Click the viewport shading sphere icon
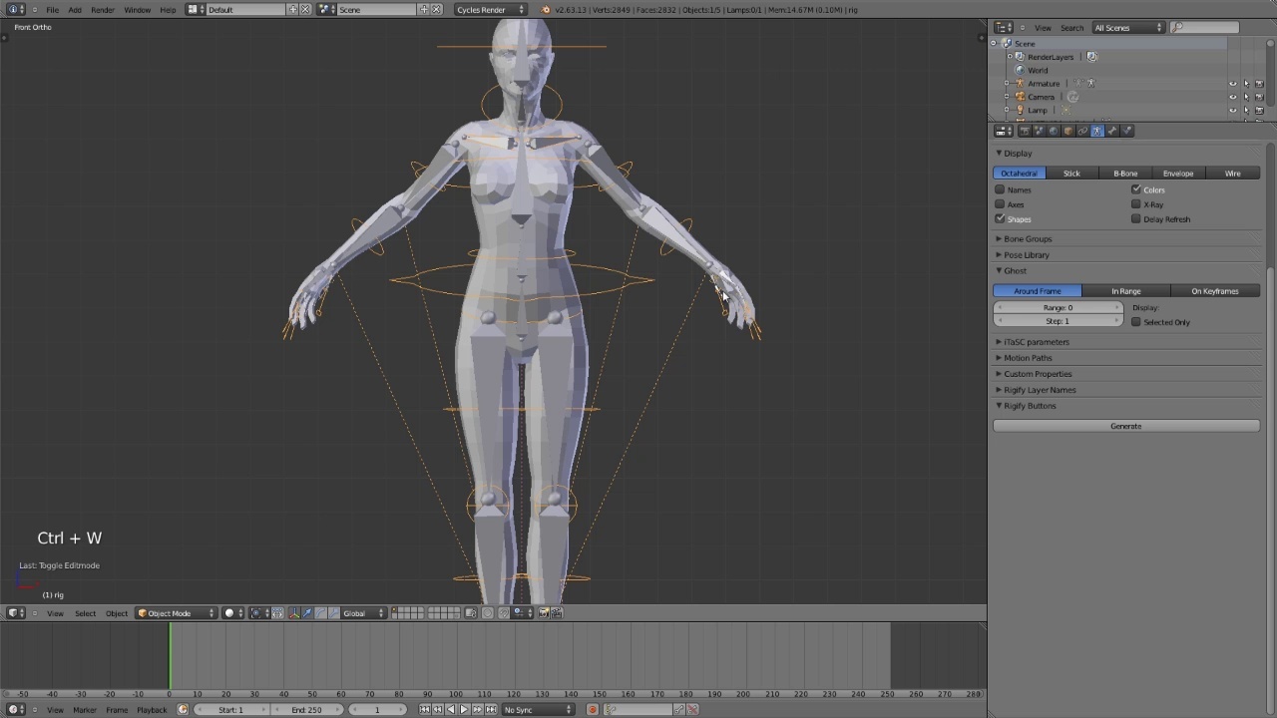 click(228, 612)
